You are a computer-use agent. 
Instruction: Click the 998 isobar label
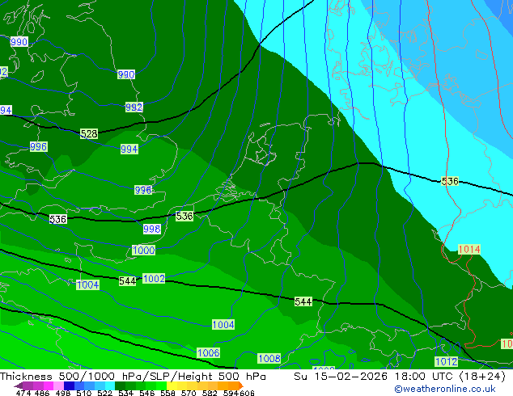[152, 229]
